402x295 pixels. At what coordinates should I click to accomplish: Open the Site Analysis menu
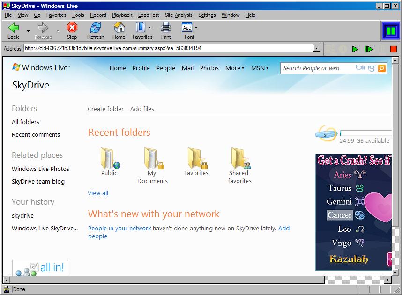click(x=179, y=15)
